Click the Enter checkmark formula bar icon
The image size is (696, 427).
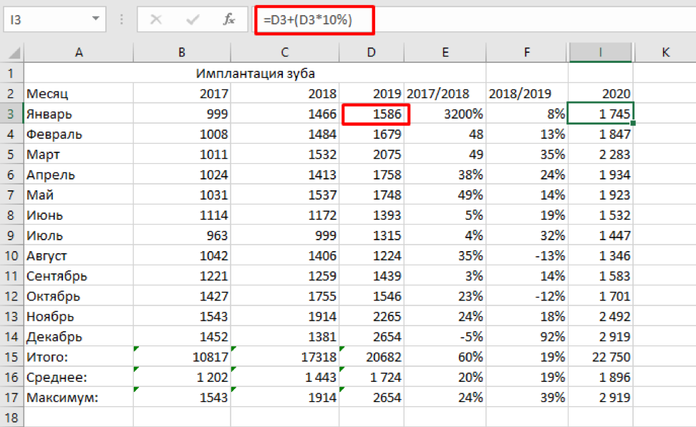tap(193, 19)
